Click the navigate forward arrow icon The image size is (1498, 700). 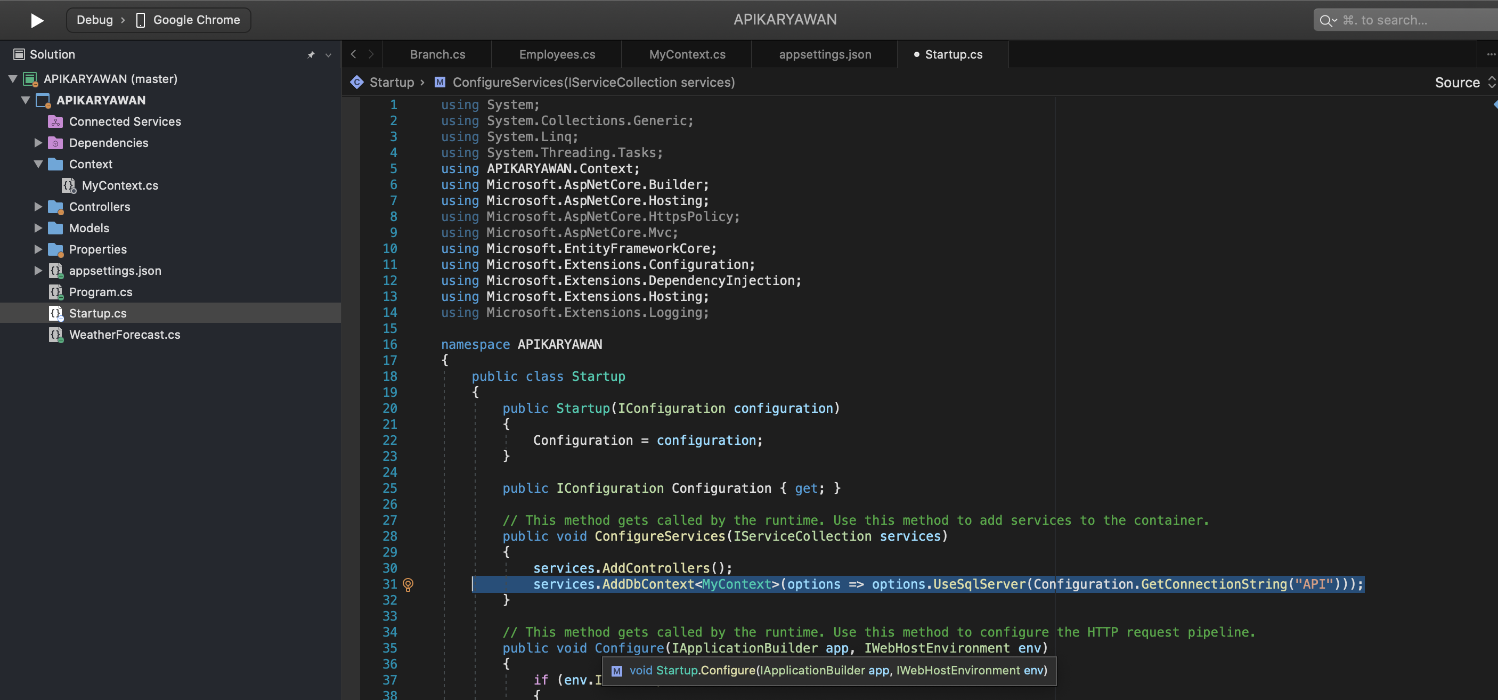371,54
